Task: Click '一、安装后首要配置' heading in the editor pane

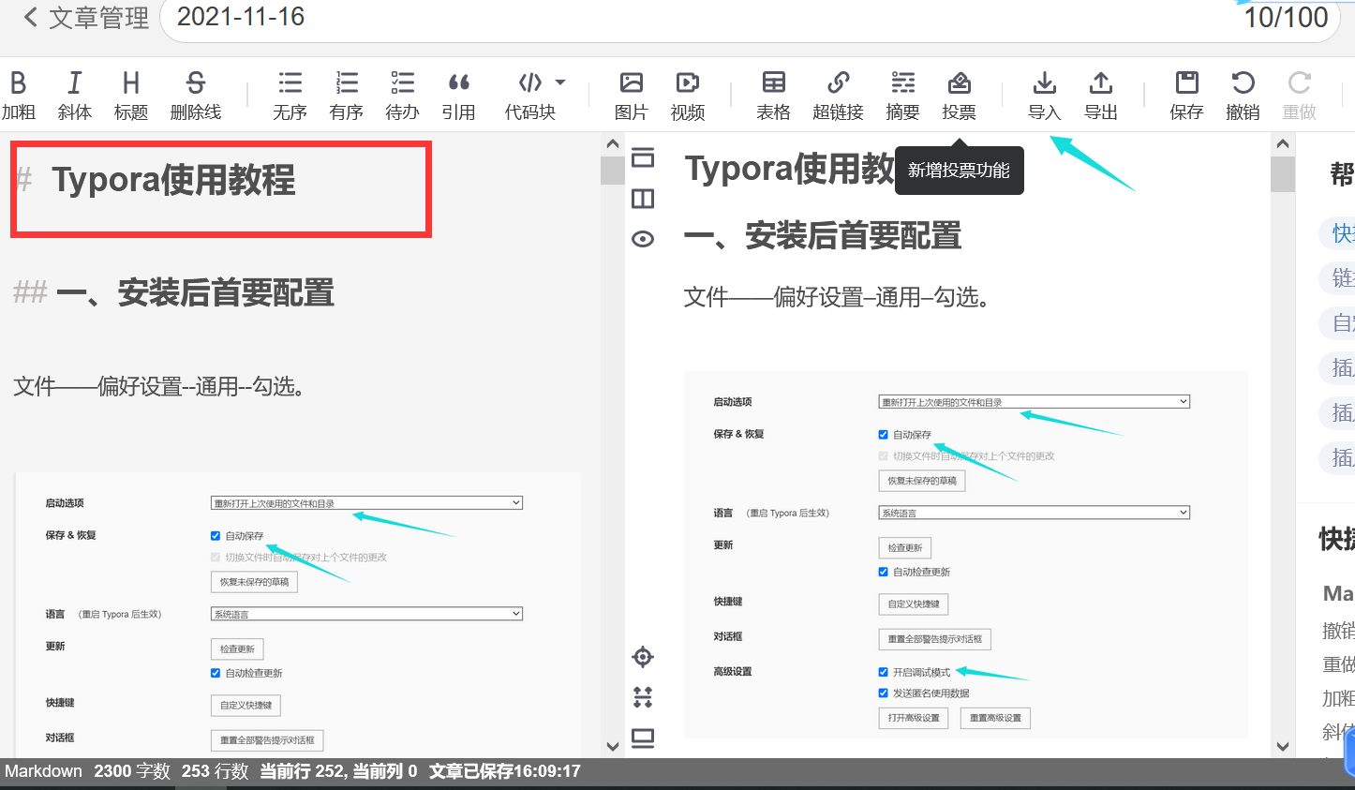Action: pos(195,293)
